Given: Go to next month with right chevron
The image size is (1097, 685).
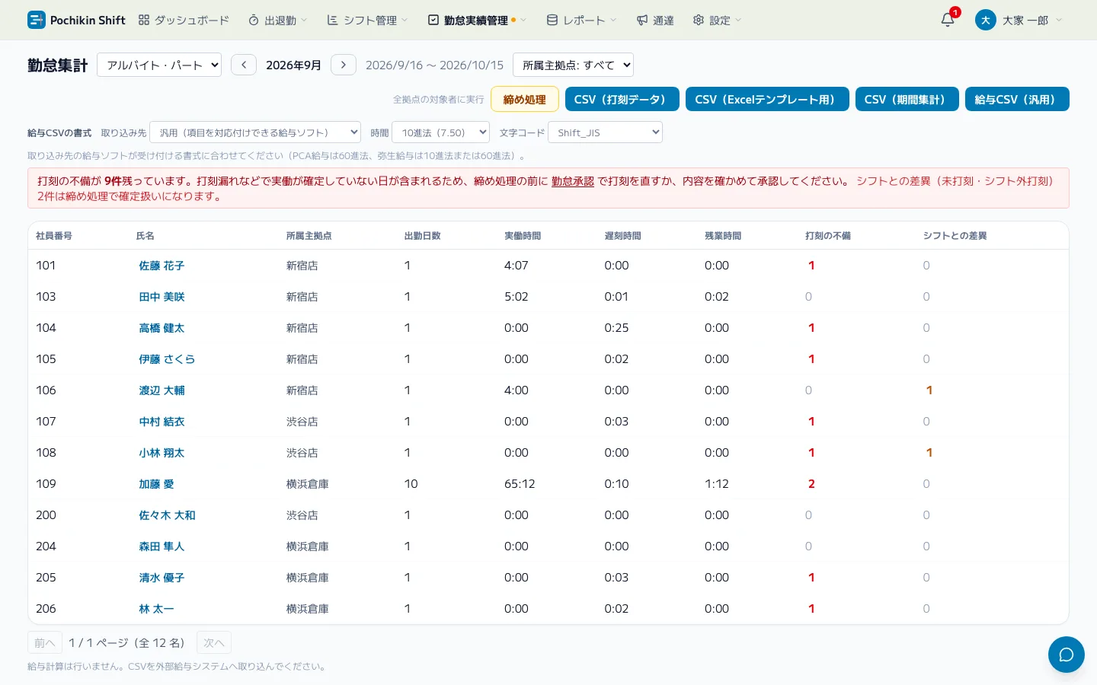Looking at the screenshot, I should pos(344,65).
